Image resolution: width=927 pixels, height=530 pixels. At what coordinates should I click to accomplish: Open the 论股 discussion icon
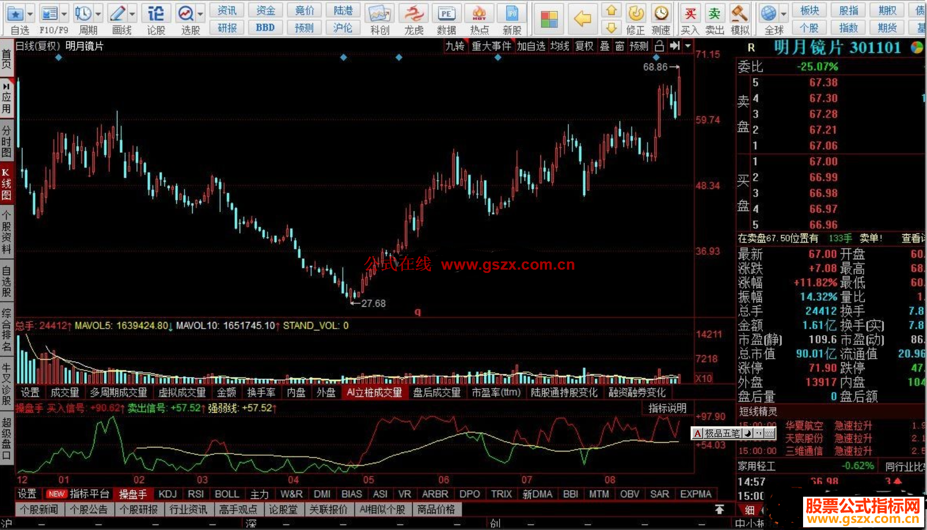click(x=156, y=13)
